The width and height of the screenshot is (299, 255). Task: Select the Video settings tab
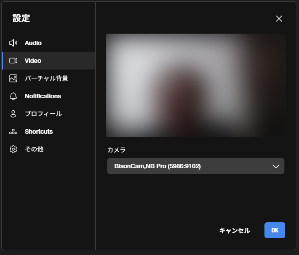[49, 61]
